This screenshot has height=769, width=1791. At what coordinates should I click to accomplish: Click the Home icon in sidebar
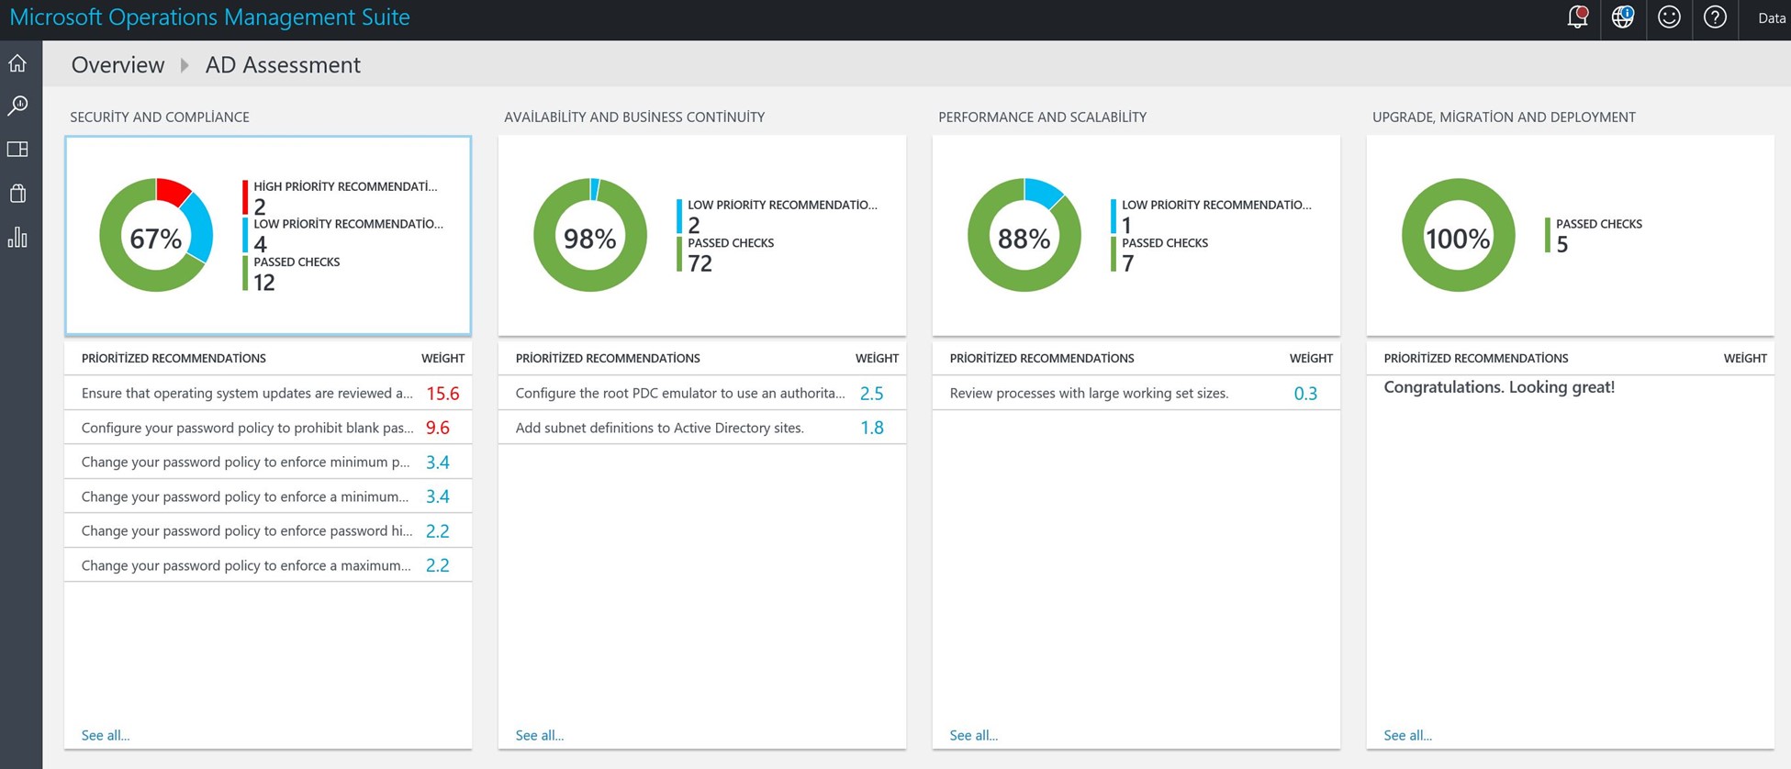click(x=17, y=63)
